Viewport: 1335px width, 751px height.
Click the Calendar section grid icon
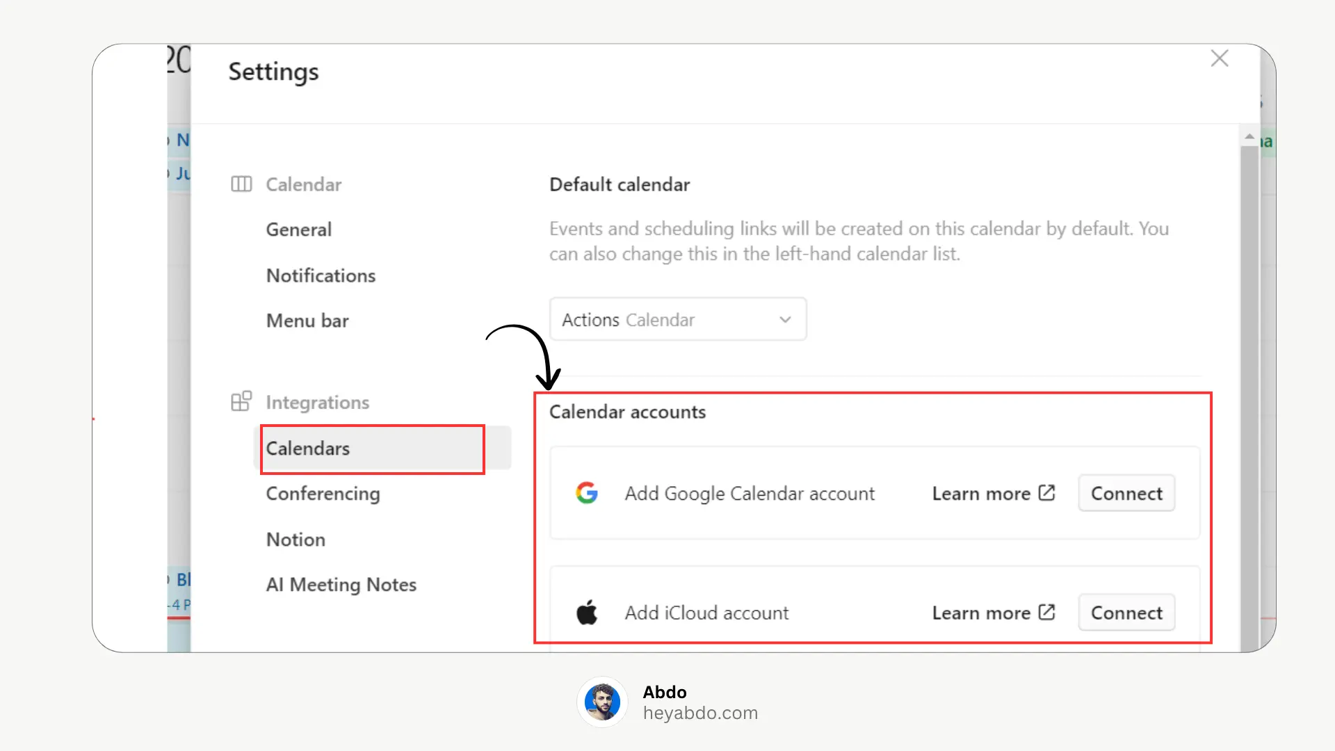coord(241,184)
